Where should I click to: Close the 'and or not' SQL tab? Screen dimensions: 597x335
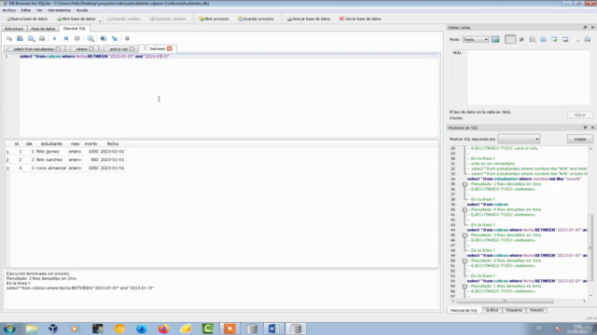coord(132,49)
